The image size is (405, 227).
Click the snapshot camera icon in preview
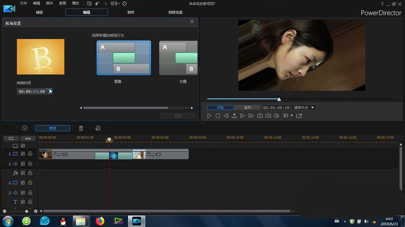(x=260, y=116)
